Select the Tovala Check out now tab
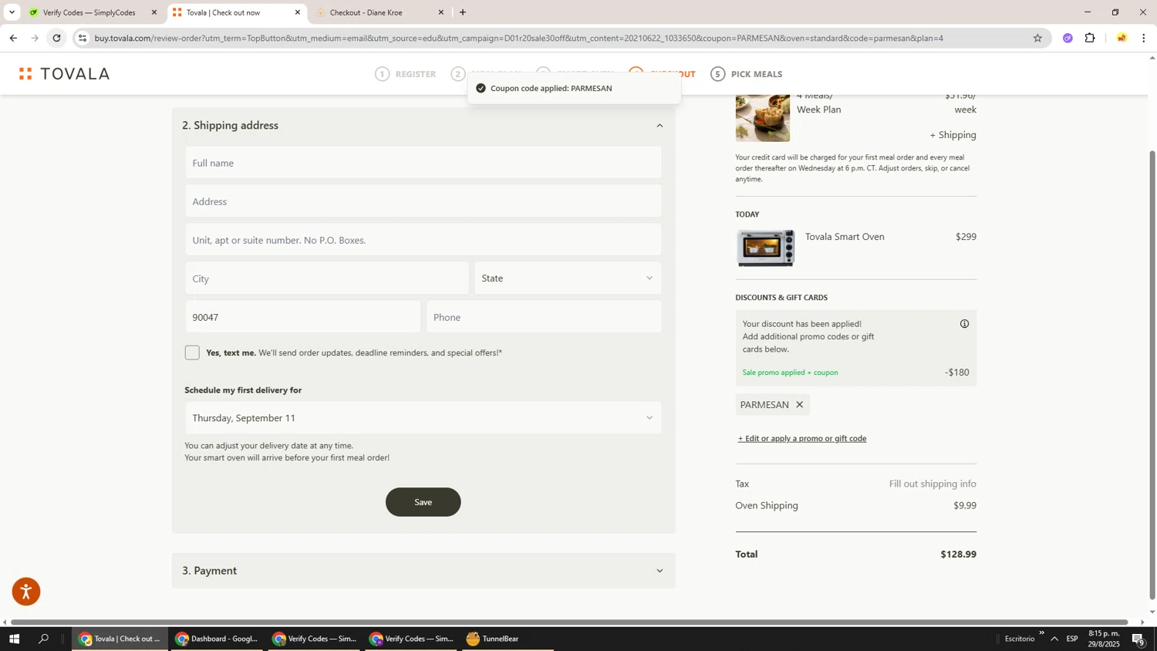Screen dimensions: 1157x651 [233, 12]
